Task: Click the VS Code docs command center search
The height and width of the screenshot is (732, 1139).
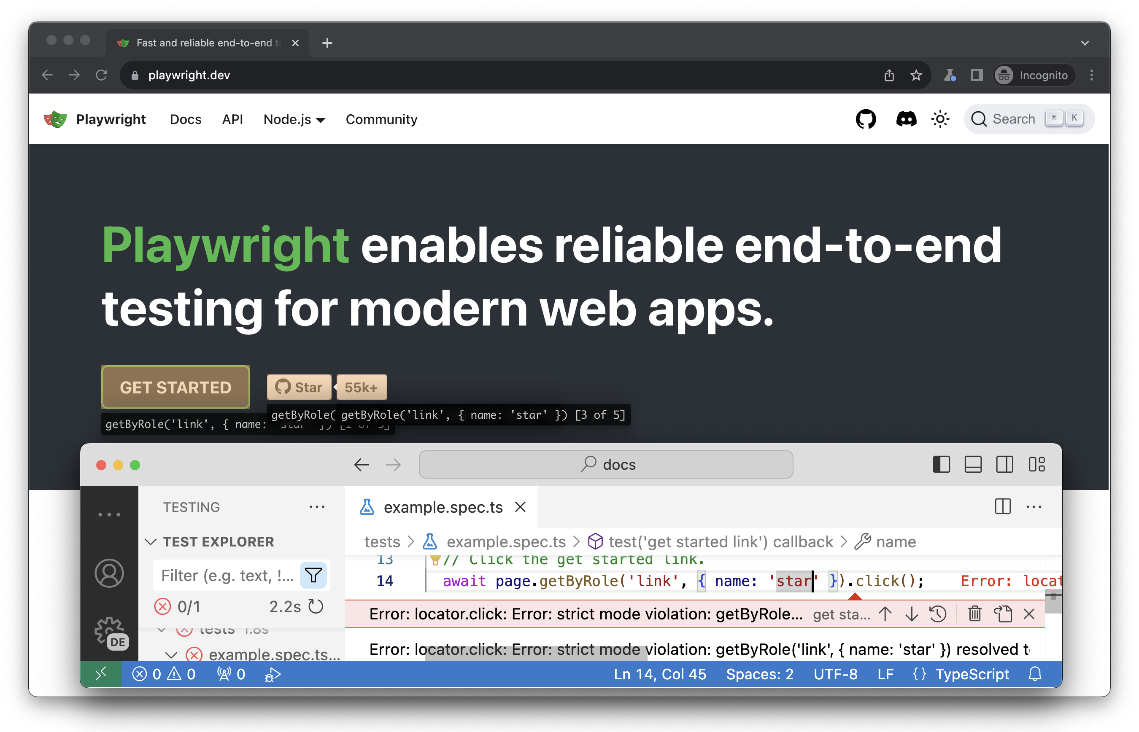Action: point(605,464)
